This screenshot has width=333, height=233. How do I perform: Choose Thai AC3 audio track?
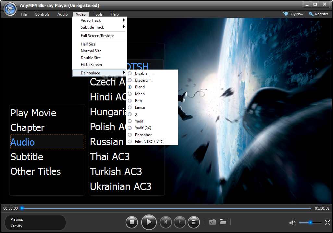pyautogui.click(x=110, y=157)
